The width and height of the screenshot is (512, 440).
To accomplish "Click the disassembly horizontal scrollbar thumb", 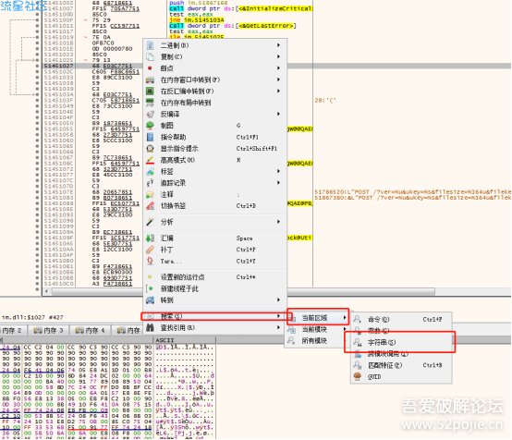I will tap(243, 291).
